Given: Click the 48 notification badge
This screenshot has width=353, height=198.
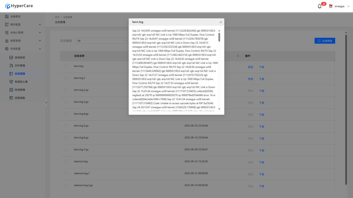Looking at the screenshot, I should click(324, 4).
